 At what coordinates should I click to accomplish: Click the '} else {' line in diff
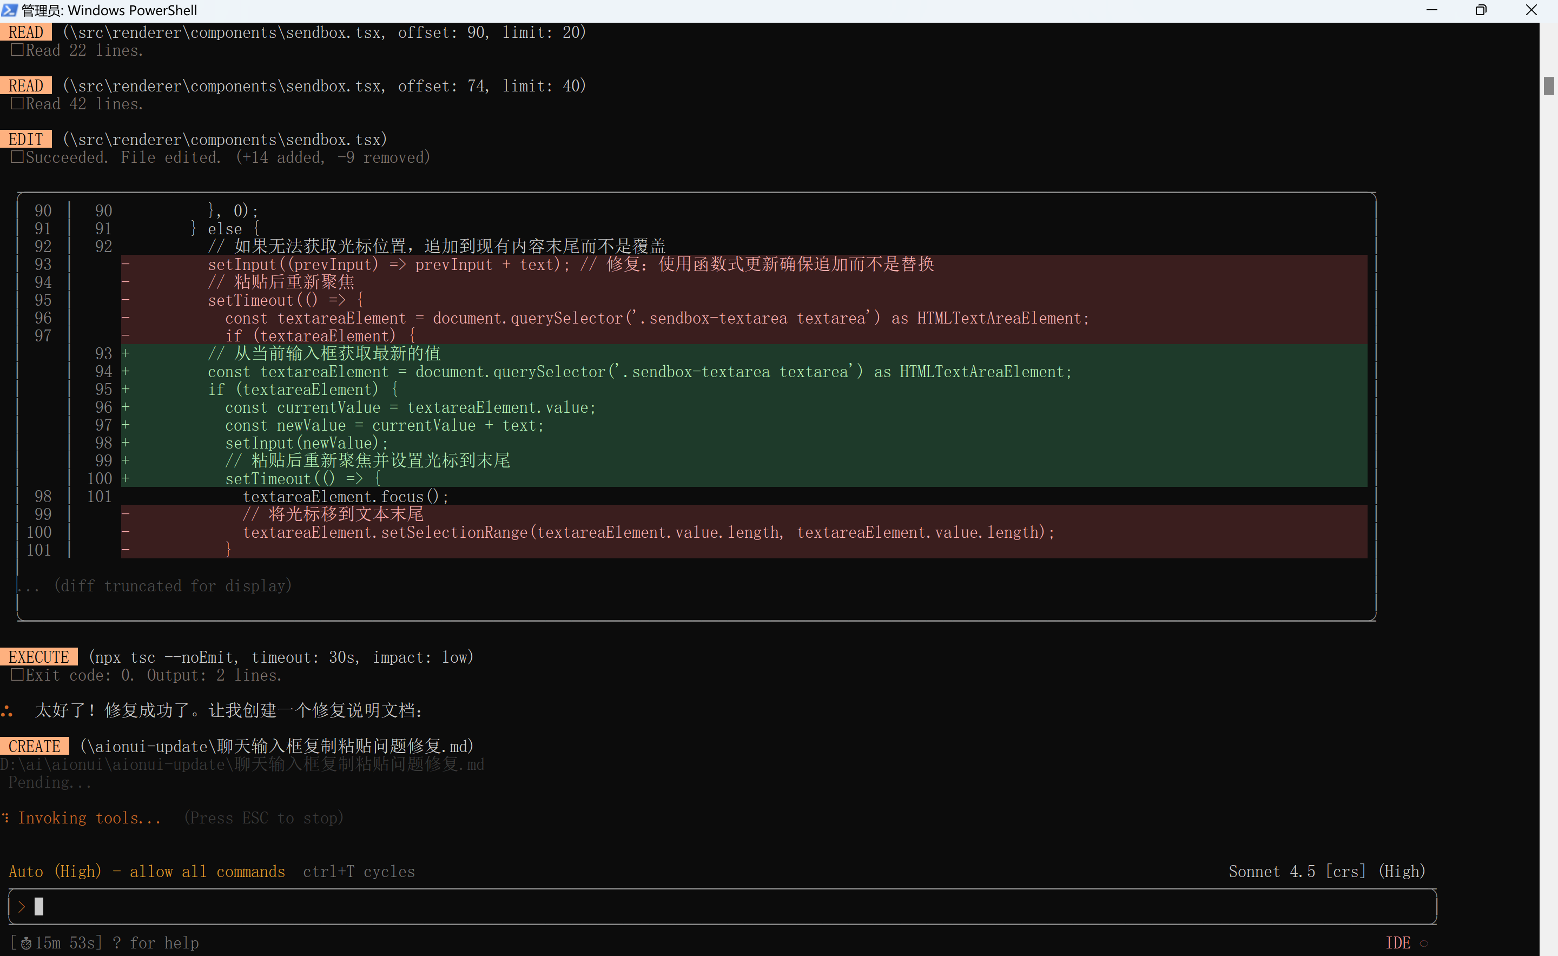point(225,228)
